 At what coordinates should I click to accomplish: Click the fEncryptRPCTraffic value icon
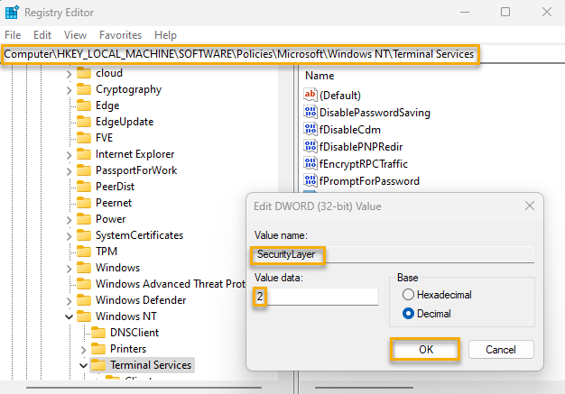[310, 164]
